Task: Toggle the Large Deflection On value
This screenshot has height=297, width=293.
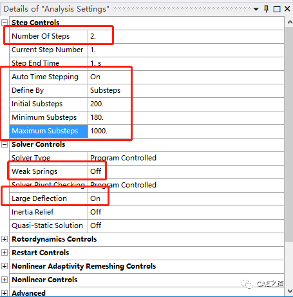Action: pyautogui.click(x=186, y=199)
